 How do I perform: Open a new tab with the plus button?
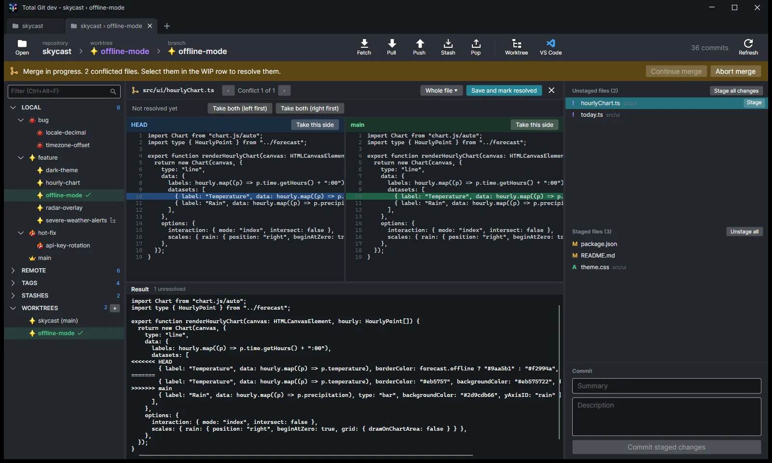coord(167,26)
